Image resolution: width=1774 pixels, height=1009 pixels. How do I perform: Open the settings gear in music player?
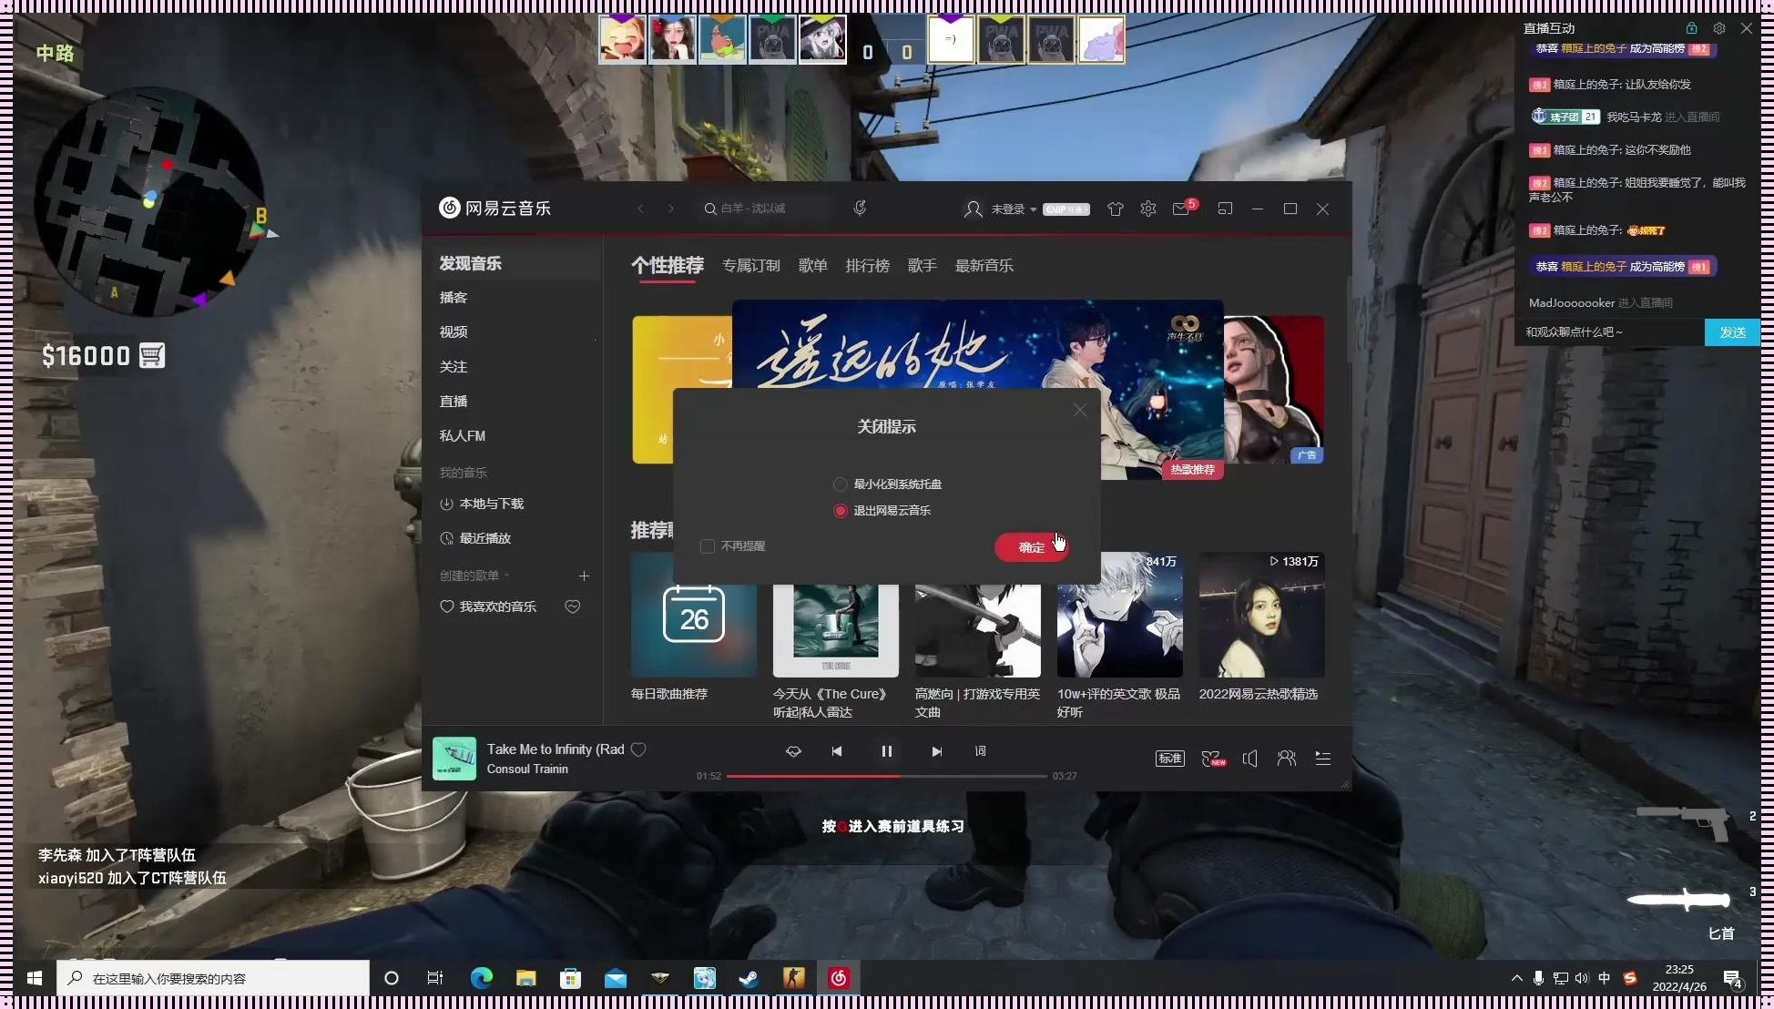pyautogui.click(x=1148, y=209)
